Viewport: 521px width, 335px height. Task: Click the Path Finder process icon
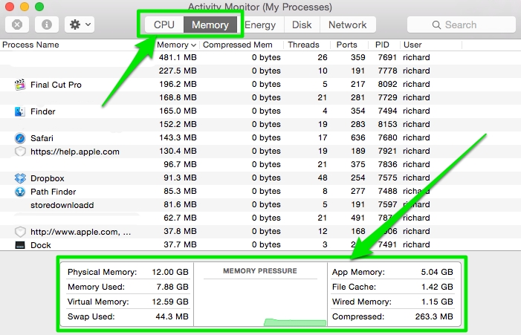pos(20,192)
